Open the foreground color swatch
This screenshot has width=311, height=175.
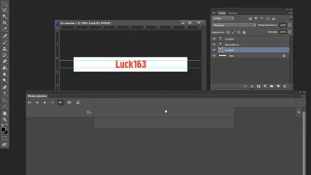(x=3, y=129)
